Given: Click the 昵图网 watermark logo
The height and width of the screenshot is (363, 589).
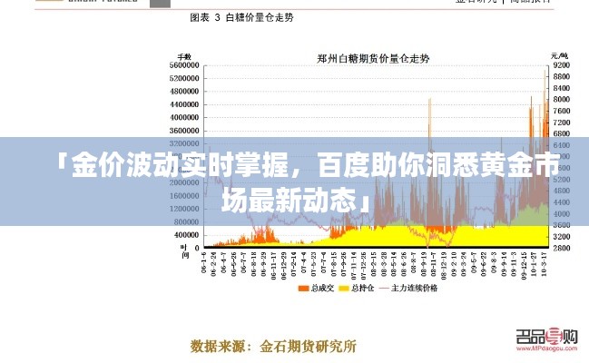Looking at the screenshot, I should 546,337.
